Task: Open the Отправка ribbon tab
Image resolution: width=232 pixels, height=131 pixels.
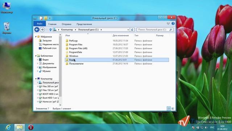Action: click(66, 24)
